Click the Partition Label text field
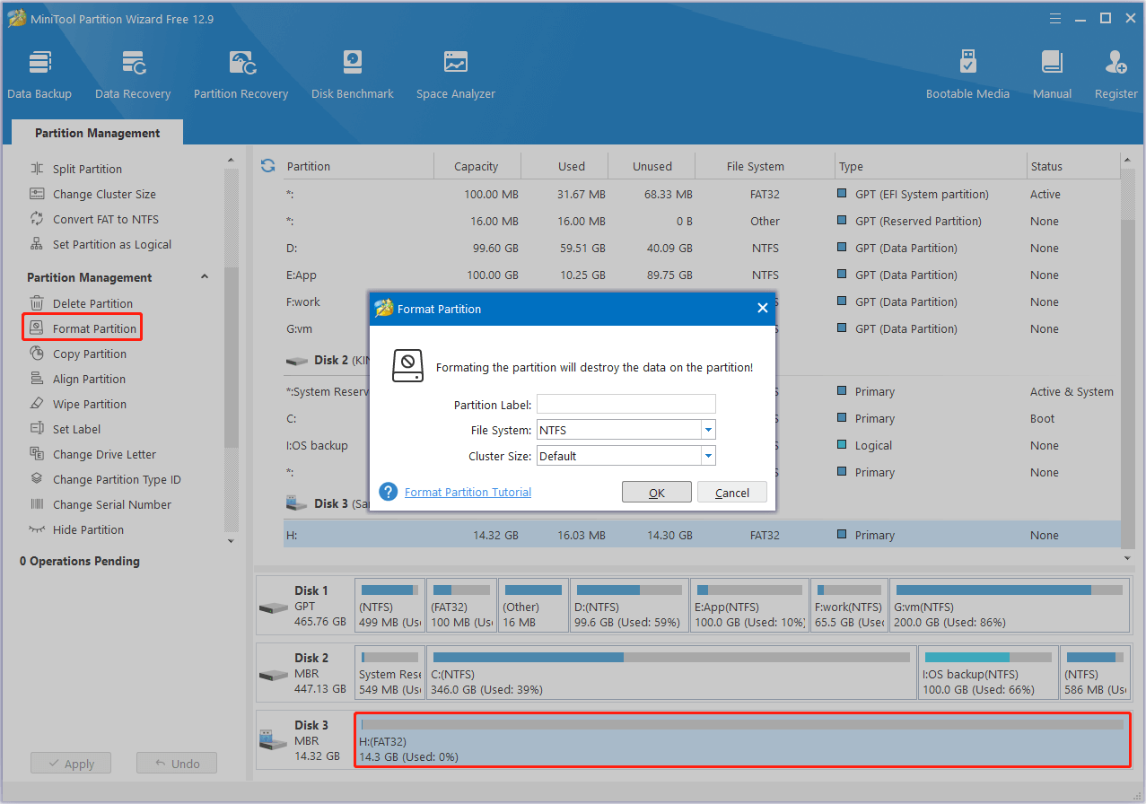 [625, 405]
